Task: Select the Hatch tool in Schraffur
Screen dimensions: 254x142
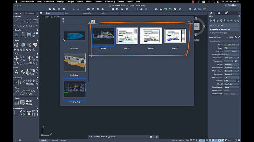Action: (16, 34)
